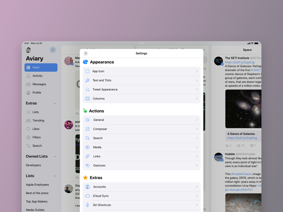Image resolution: width=283 pixels, height=212 pixels.
Task: Collapse the Lists sidebar section
Action: (x=55, y=176)
